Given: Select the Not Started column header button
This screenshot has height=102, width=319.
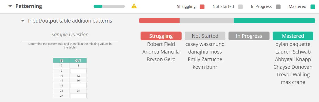Looking at the screenshot, I should pos(205,36).
